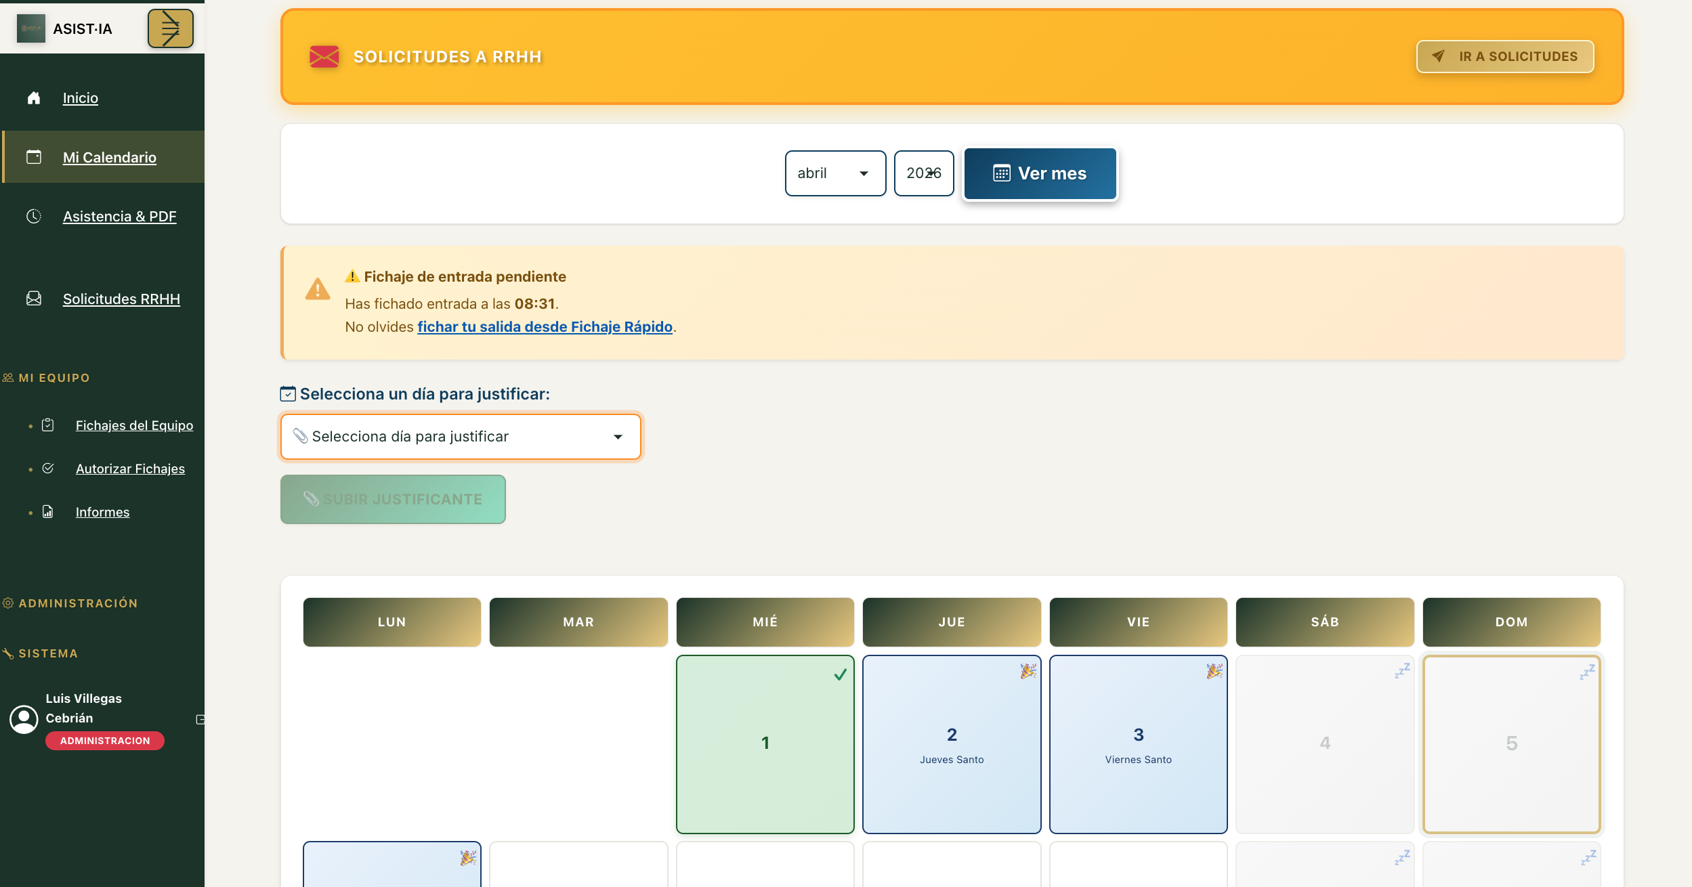The height and width of the screenshot is (887, 1692).
Task: Go to the Informes menu entry
Action: click(x=102, y=512)
